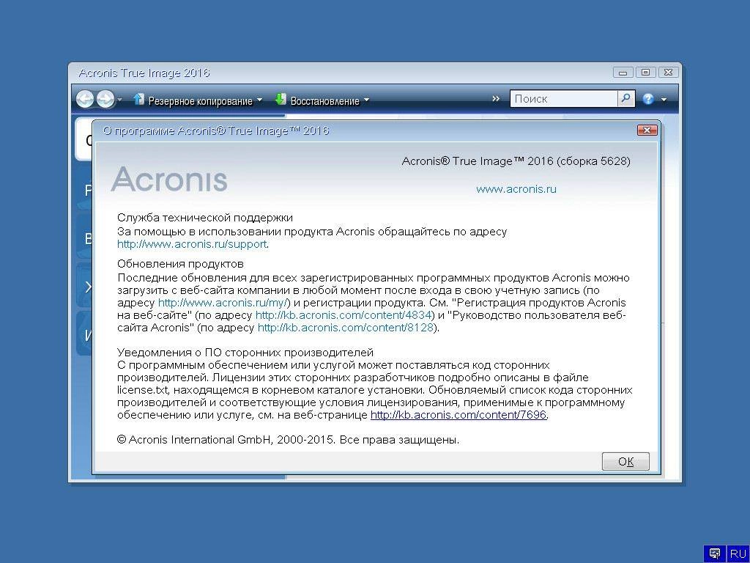
Task: Click the Acronis logo in dialog
Action: (169, 180)
